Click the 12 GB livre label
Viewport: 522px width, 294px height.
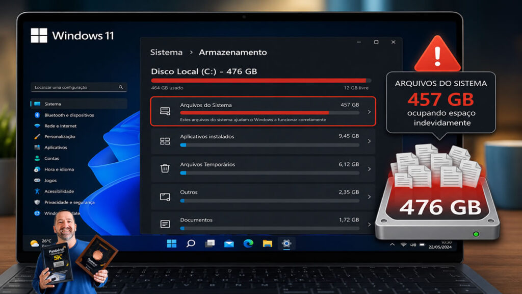coord(356,88)
